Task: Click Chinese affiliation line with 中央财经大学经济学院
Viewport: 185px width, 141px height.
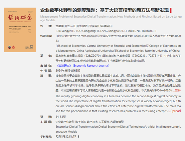Action: click(118, 38)
